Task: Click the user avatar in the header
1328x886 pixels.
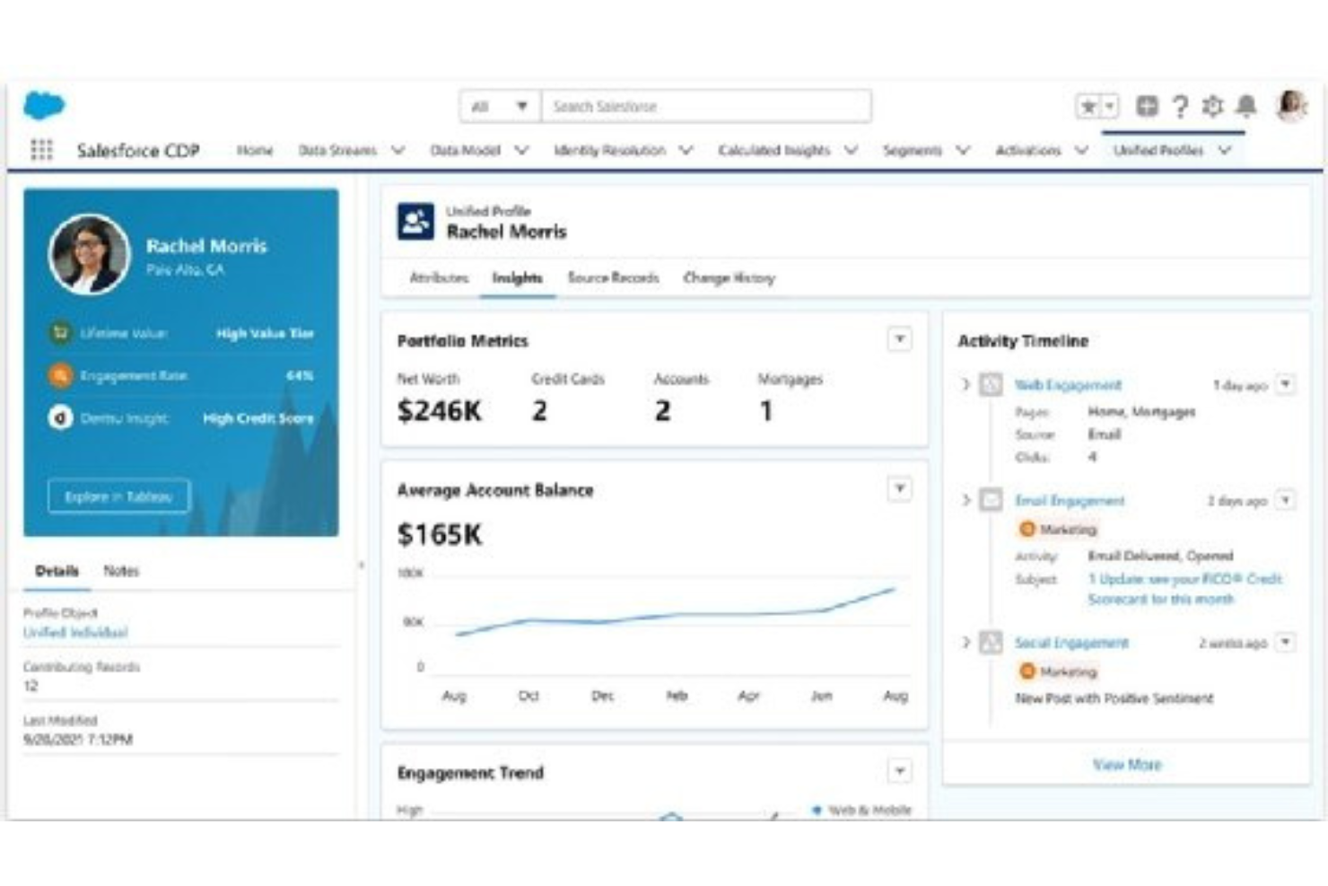Action: pyautogui.click(x=1290, y=106)
